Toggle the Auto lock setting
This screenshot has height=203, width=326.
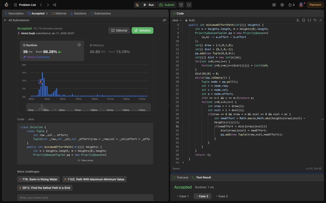[x=190, y=20]
